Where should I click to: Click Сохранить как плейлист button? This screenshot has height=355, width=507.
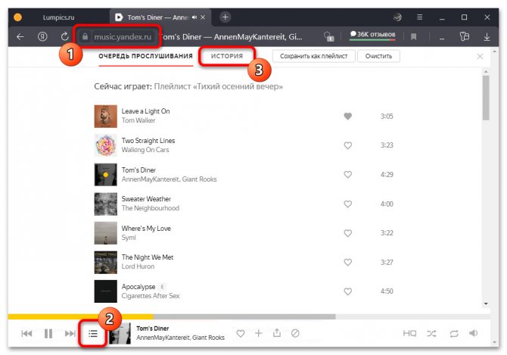313,56
